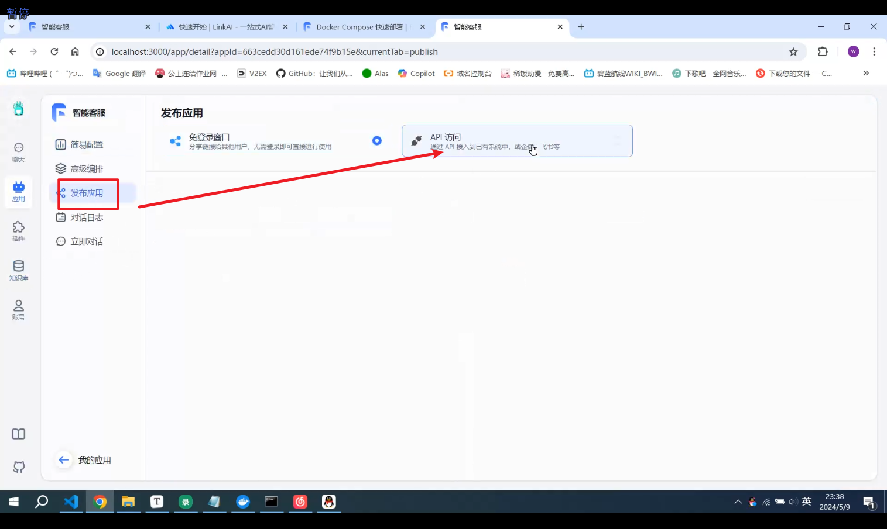Open the knowledge base icon
887x529 pixels.
(19, 270)
